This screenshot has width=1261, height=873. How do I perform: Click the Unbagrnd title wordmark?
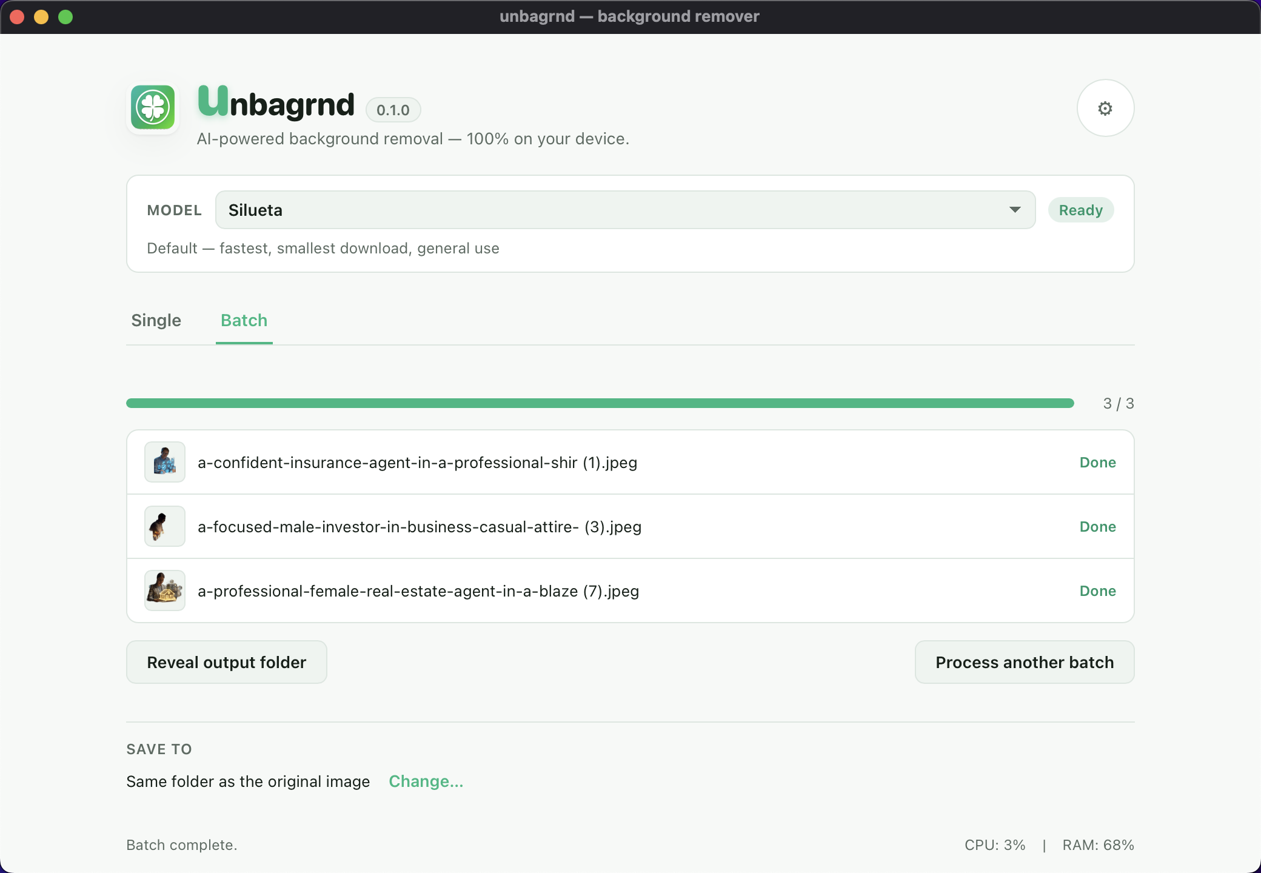276,102
